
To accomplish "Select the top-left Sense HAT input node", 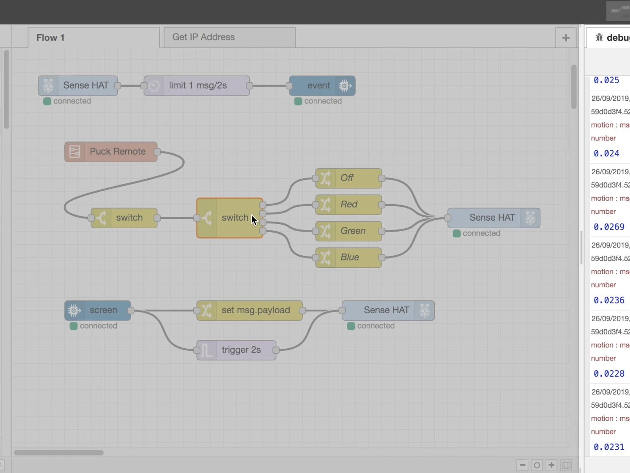I will [x=78, y=85].
